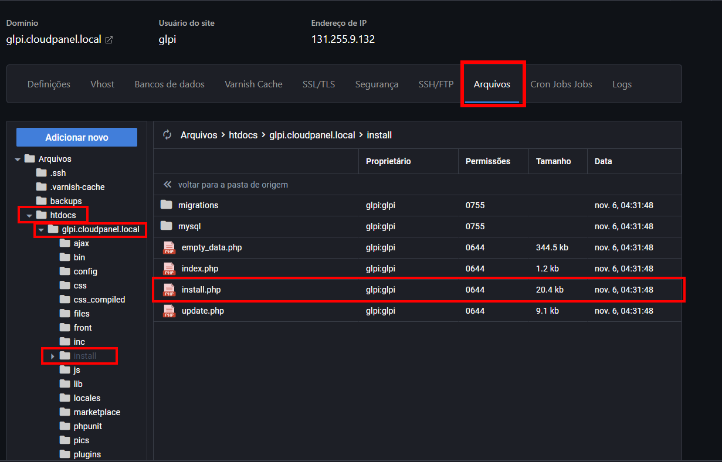Click the PHP file icon for update.php
722x462 pixels.
(x=169, y=311)
